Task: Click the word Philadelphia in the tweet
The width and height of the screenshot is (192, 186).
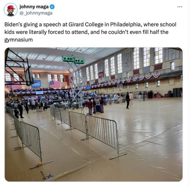Action: (x=126, y=24)
